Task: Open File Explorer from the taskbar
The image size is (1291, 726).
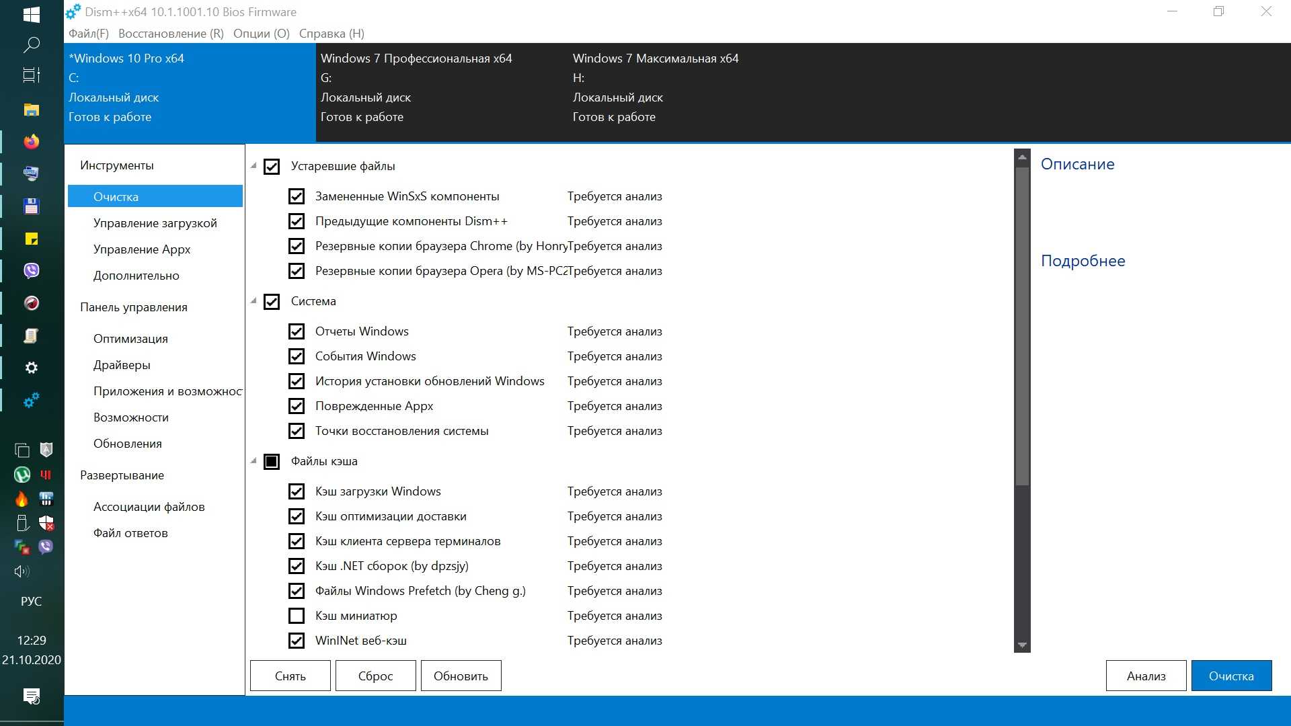Action: tap(31, 110)
